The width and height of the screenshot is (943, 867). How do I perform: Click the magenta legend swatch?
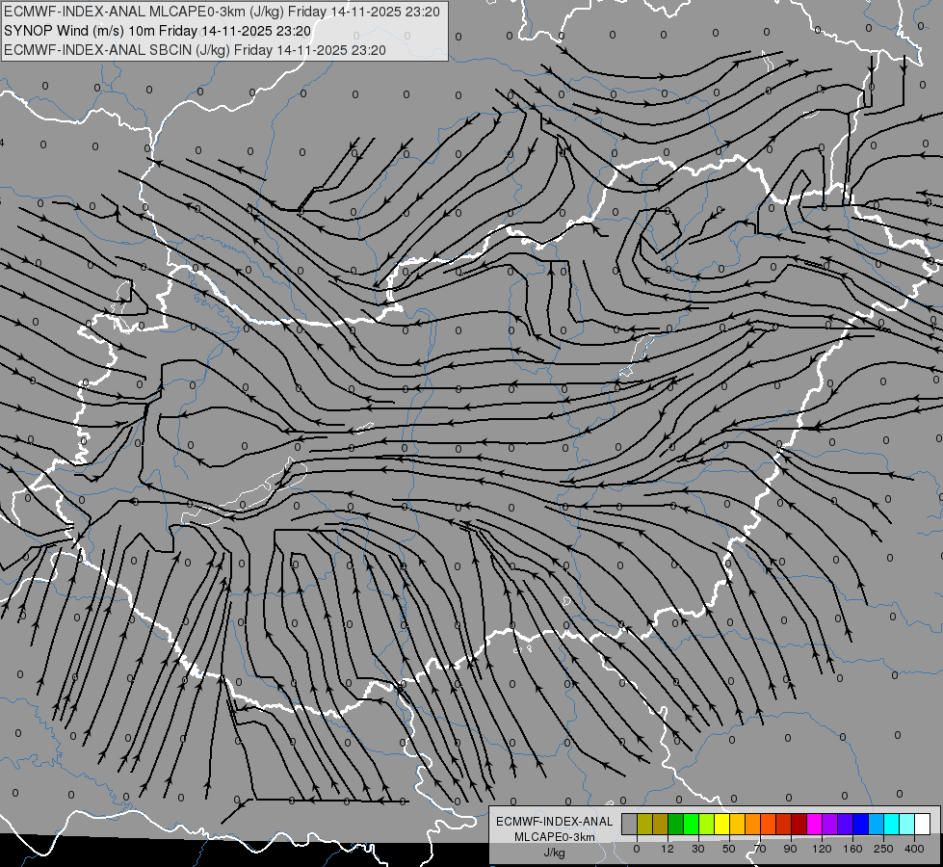[x=814, y=824]
